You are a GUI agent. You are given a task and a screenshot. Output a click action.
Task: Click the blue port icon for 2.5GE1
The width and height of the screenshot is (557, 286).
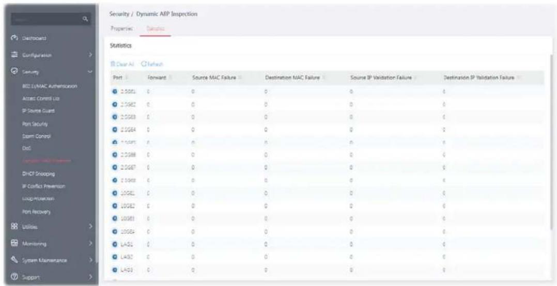coord(114,91)
